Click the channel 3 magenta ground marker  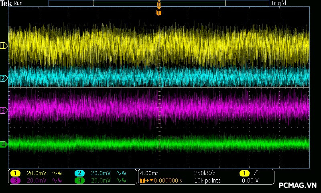click(4, 110)
